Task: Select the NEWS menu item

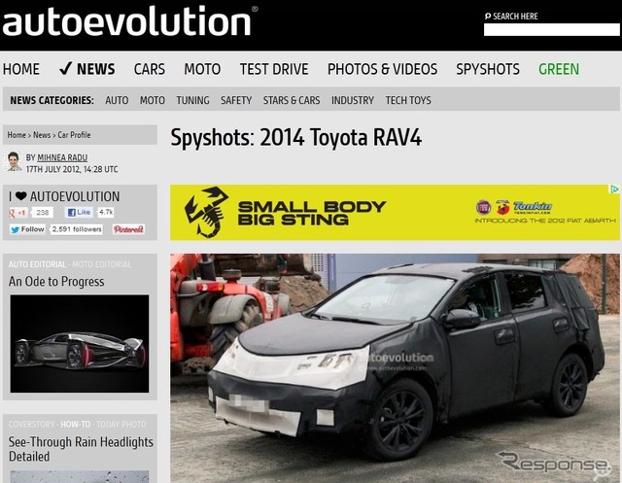Action: (x=87, y=69)
